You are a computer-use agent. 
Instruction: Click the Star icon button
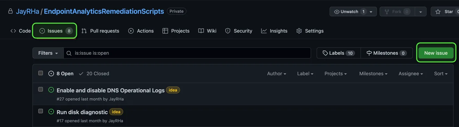pyautogui.click(x=438, y=11)
